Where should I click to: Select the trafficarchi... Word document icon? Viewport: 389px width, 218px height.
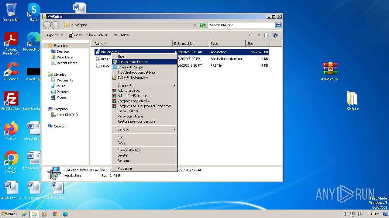coord(57,190)
